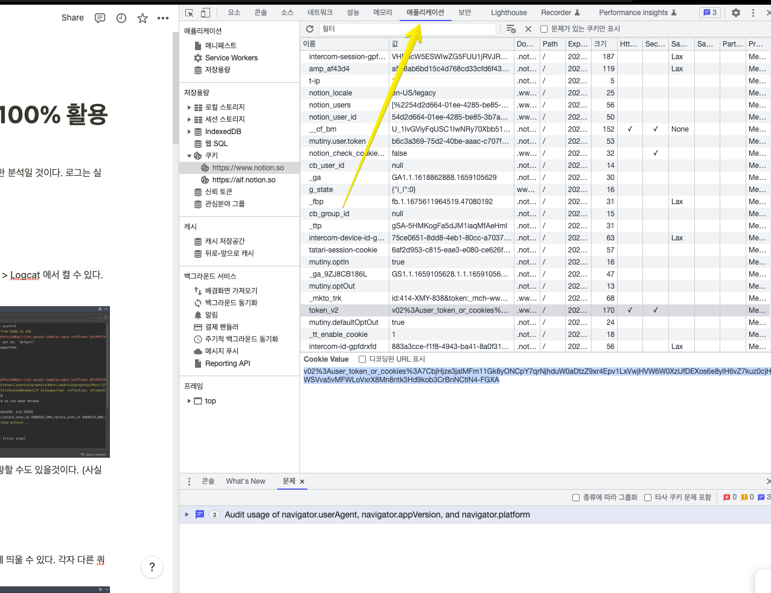Screen dimensions: 771x593
Task: Switch to Performance insights tab
Action: point(638,13)
